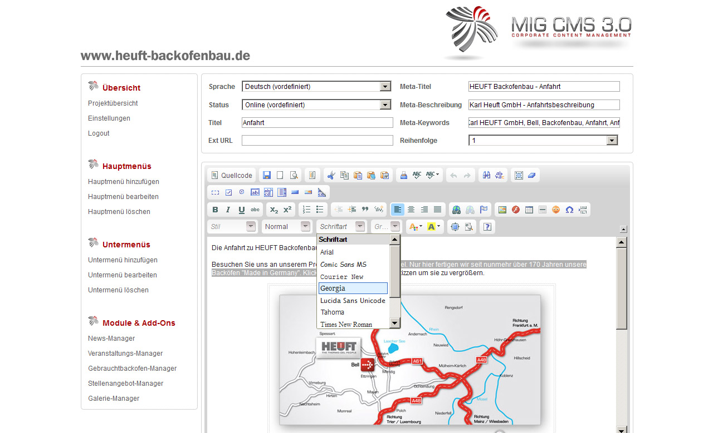Open the spell-check-as-you-type dropdown arrow
The image size is (713, 433).
point(437,175)
